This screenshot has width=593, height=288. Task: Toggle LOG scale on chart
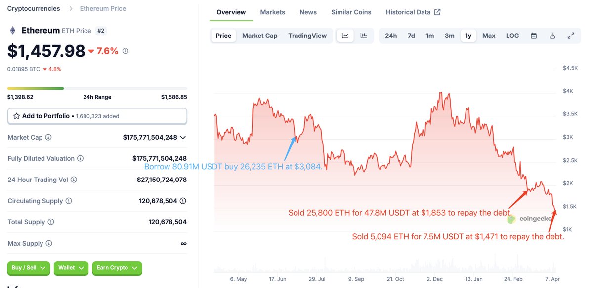(512, 36)
